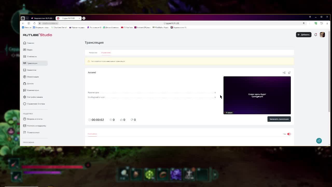Viewport: 332px width, 187px height.
Task: Click Завершить трансляцию button
Action: click(x=279, y=119)
